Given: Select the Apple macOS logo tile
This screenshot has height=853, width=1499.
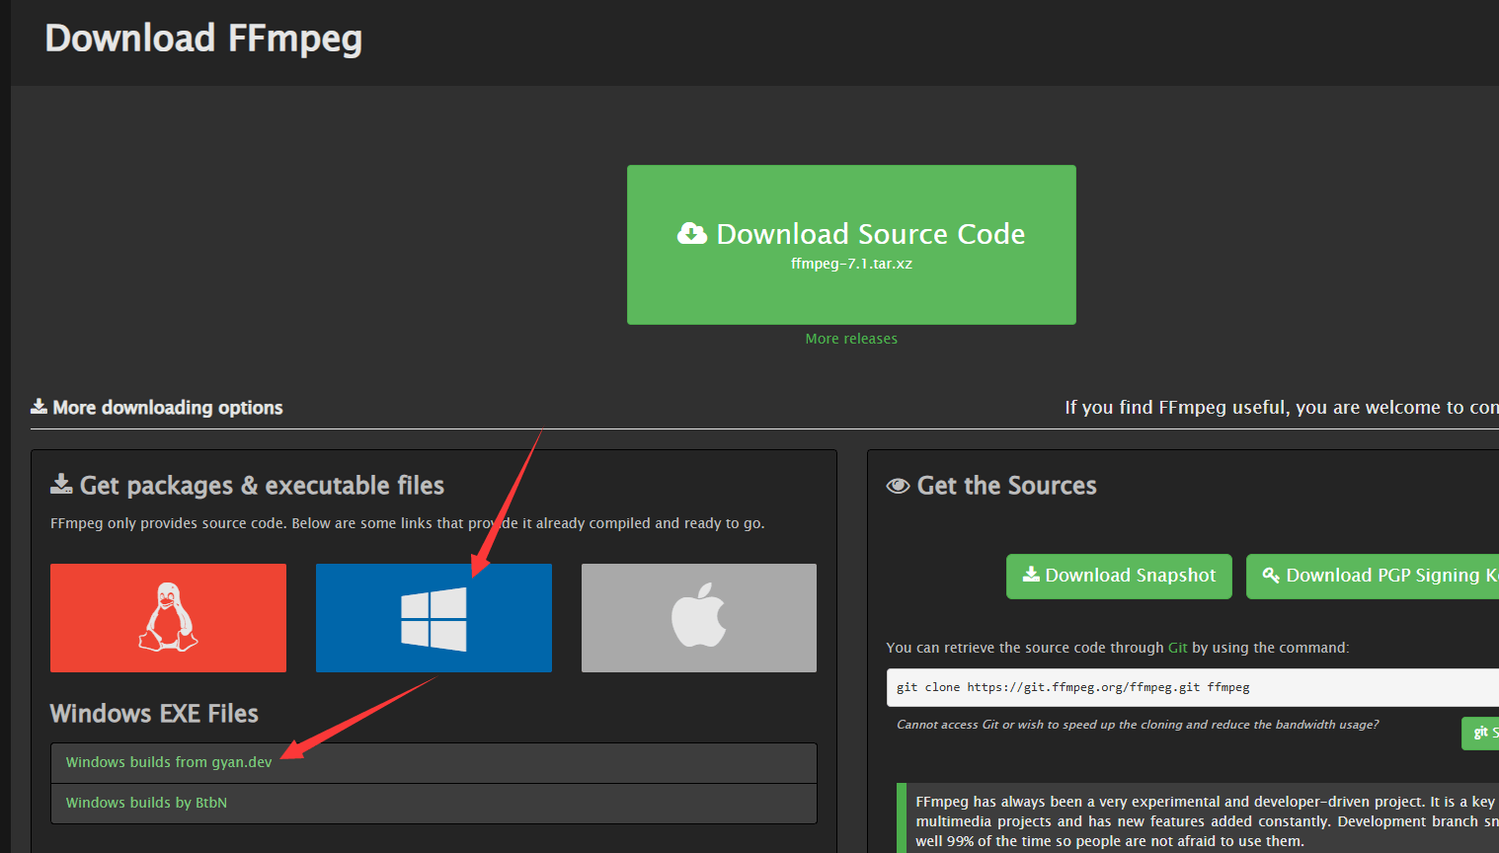Looking at the screenshot, I should [x=699, y=618].
